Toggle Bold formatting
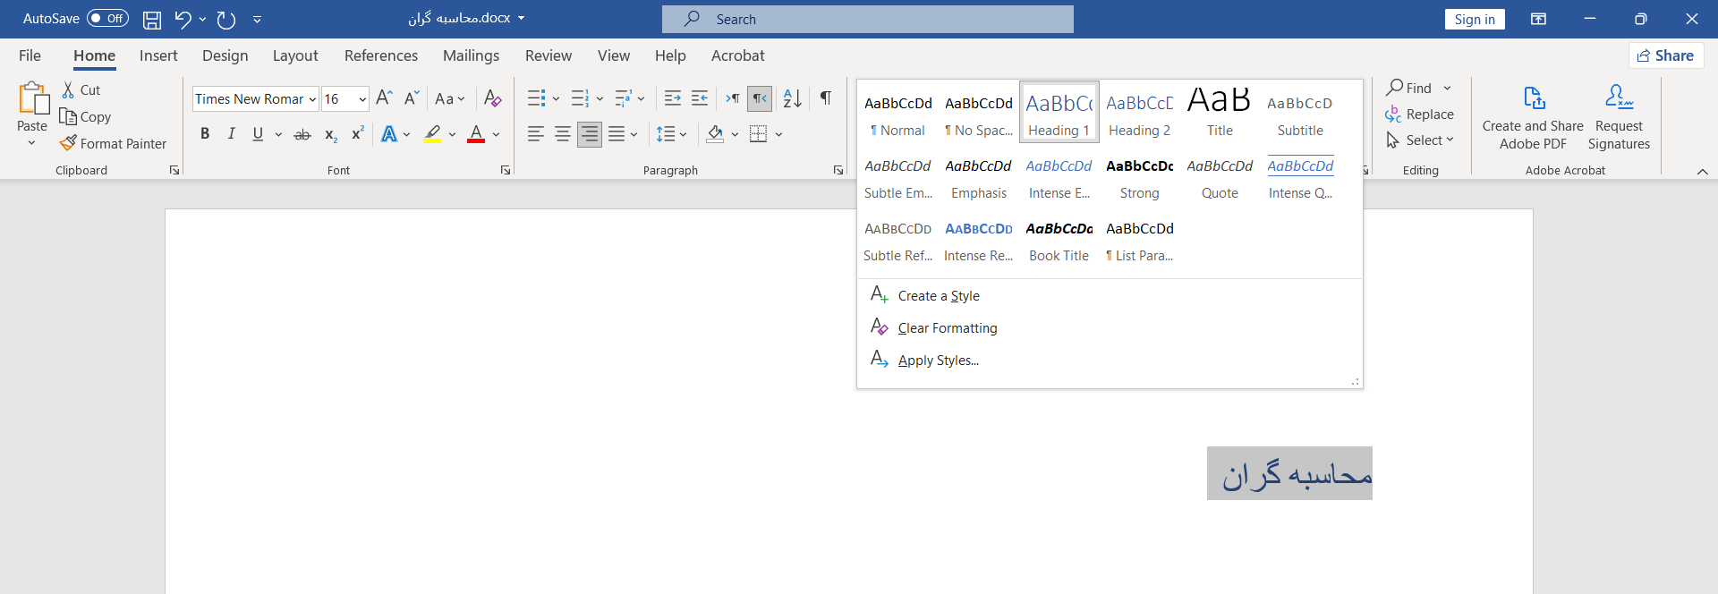Image resolution: width=1718 pixels, height=594 pixels. pyautogui.click(x=205, y=134)
